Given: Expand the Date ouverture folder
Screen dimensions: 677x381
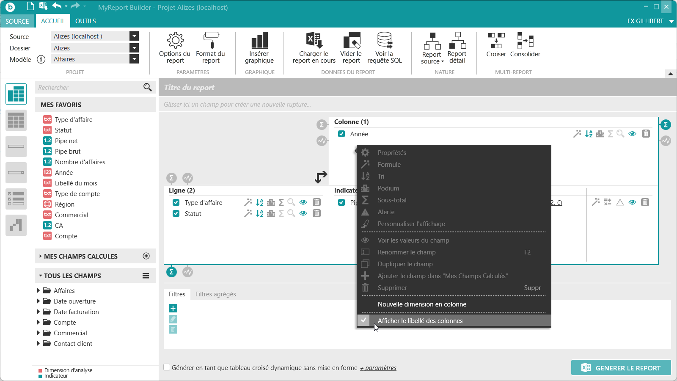Looking at the screenshot, I should pos(39,301).
